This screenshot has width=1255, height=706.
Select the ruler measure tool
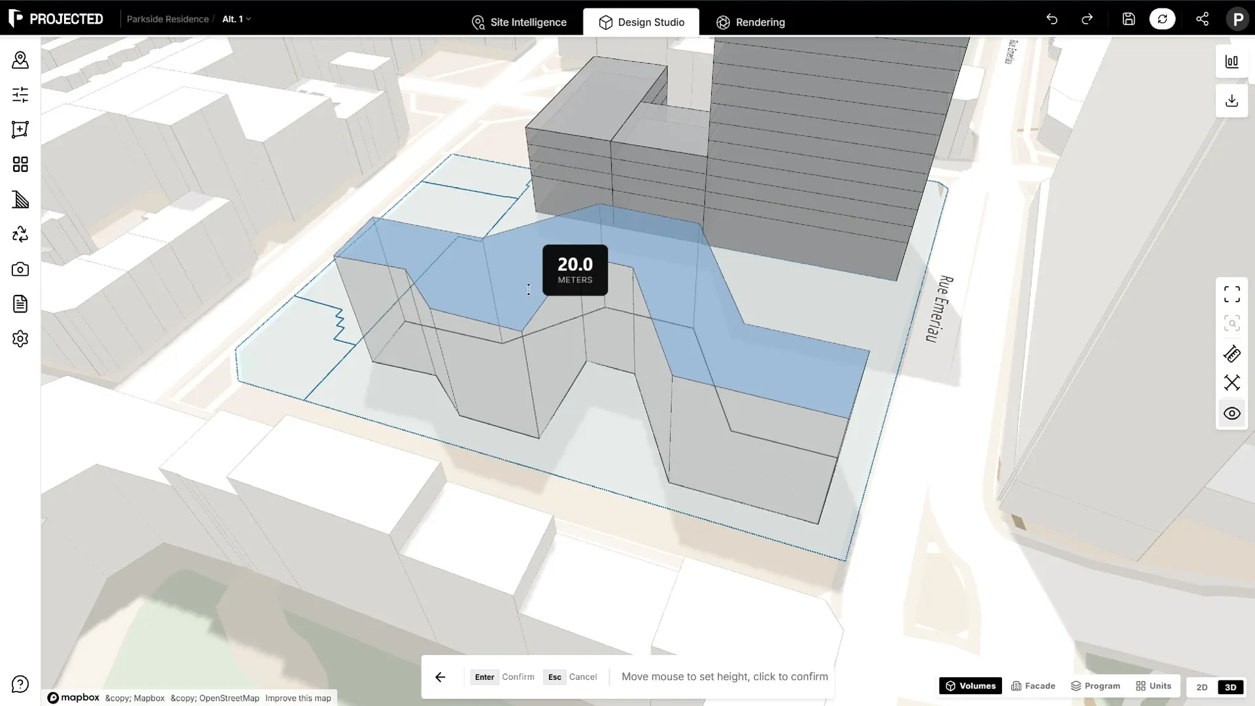click(x=1232, y=354)
